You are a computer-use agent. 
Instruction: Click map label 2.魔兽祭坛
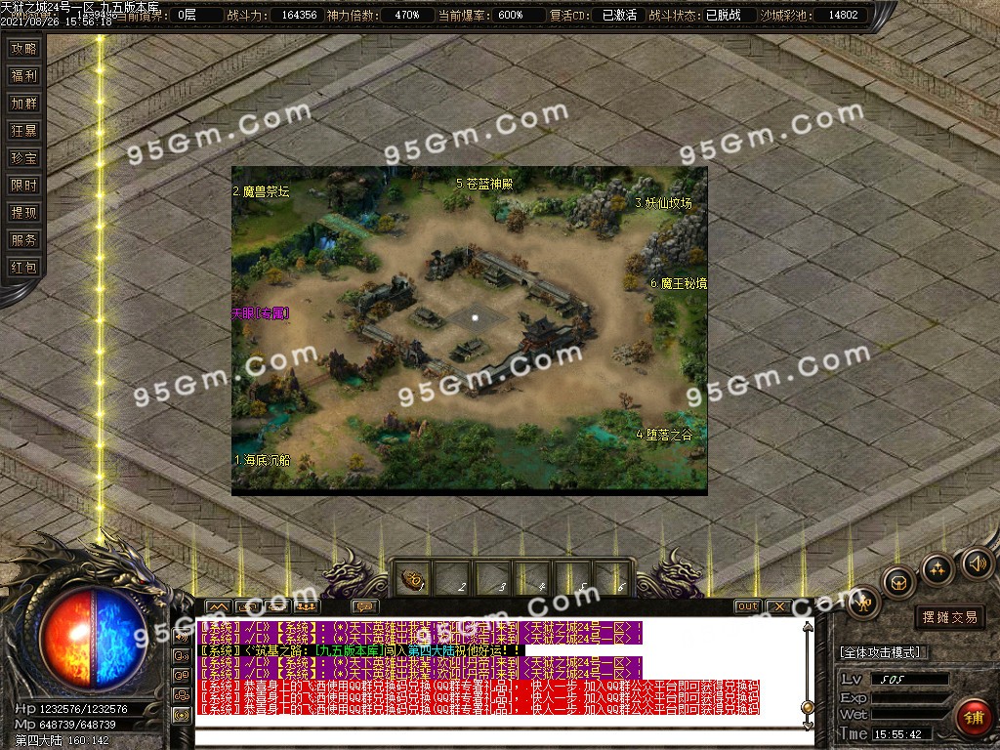coord(261,191)
